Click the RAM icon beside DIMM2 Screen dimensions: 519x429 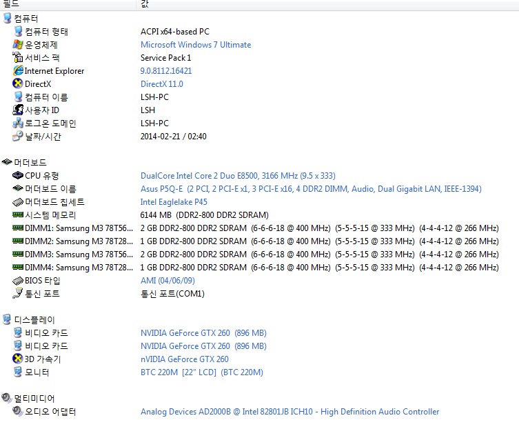(18, 241)
